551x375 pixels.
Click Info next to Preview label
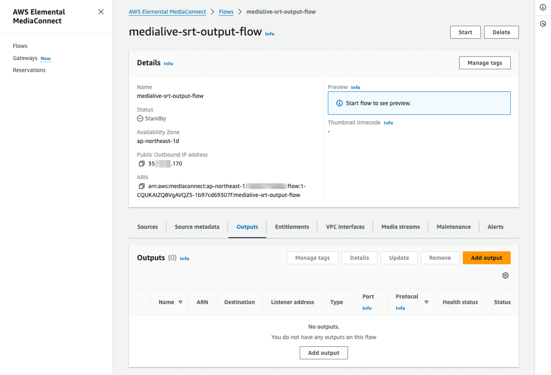355,87
